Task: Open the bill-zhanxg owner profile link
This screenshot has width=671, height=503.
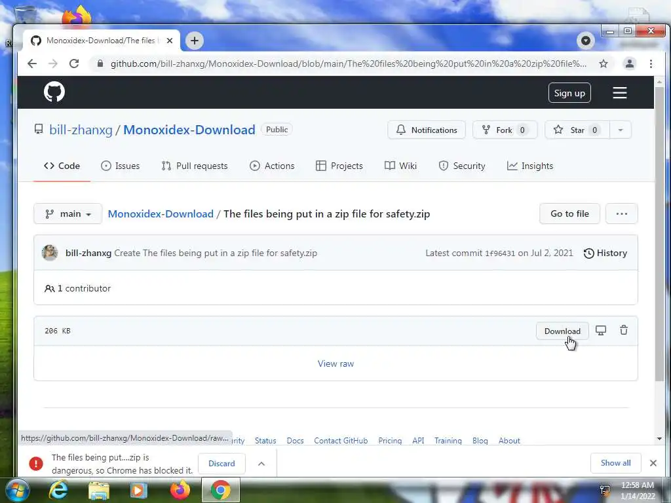Action: coord(81,130)
